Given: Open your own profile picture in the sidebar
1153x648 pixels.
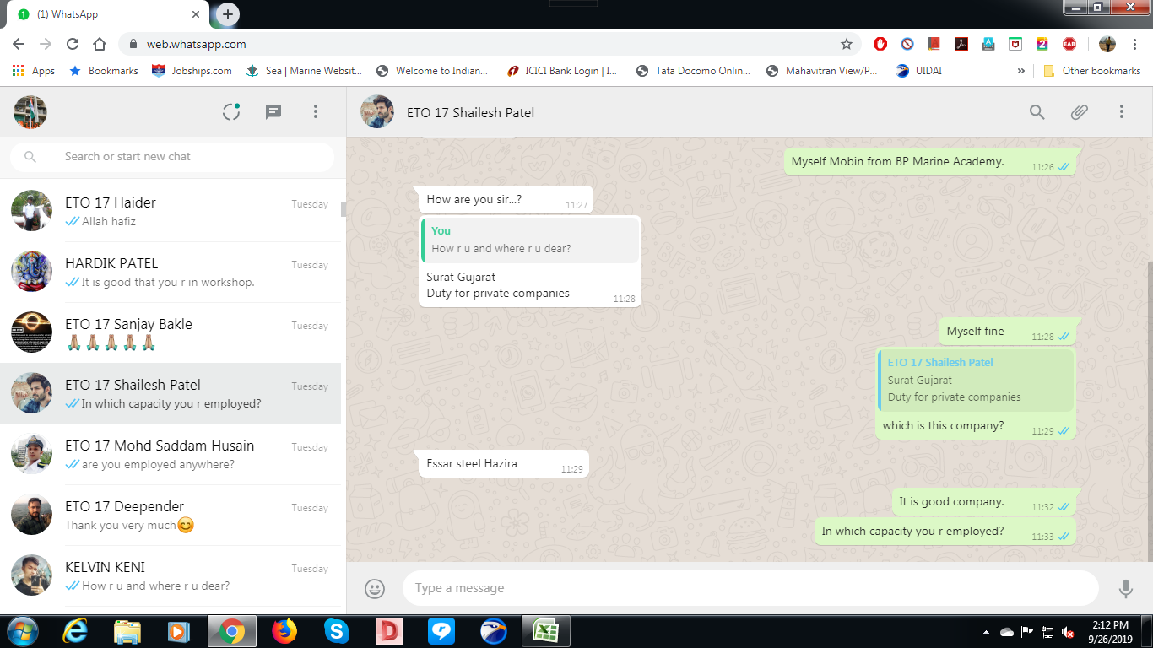Looking at the screenshot, I should (30, 112).
